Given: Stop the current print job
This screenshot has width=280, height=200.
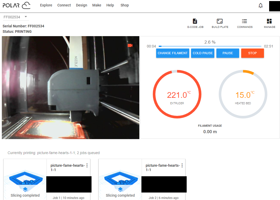Looking at the screenshot, I should tap(253, 53).
